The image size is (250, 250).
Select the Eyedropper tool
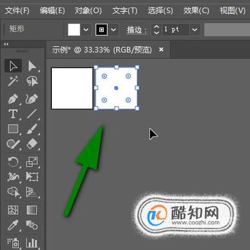(x=13, y=226)
